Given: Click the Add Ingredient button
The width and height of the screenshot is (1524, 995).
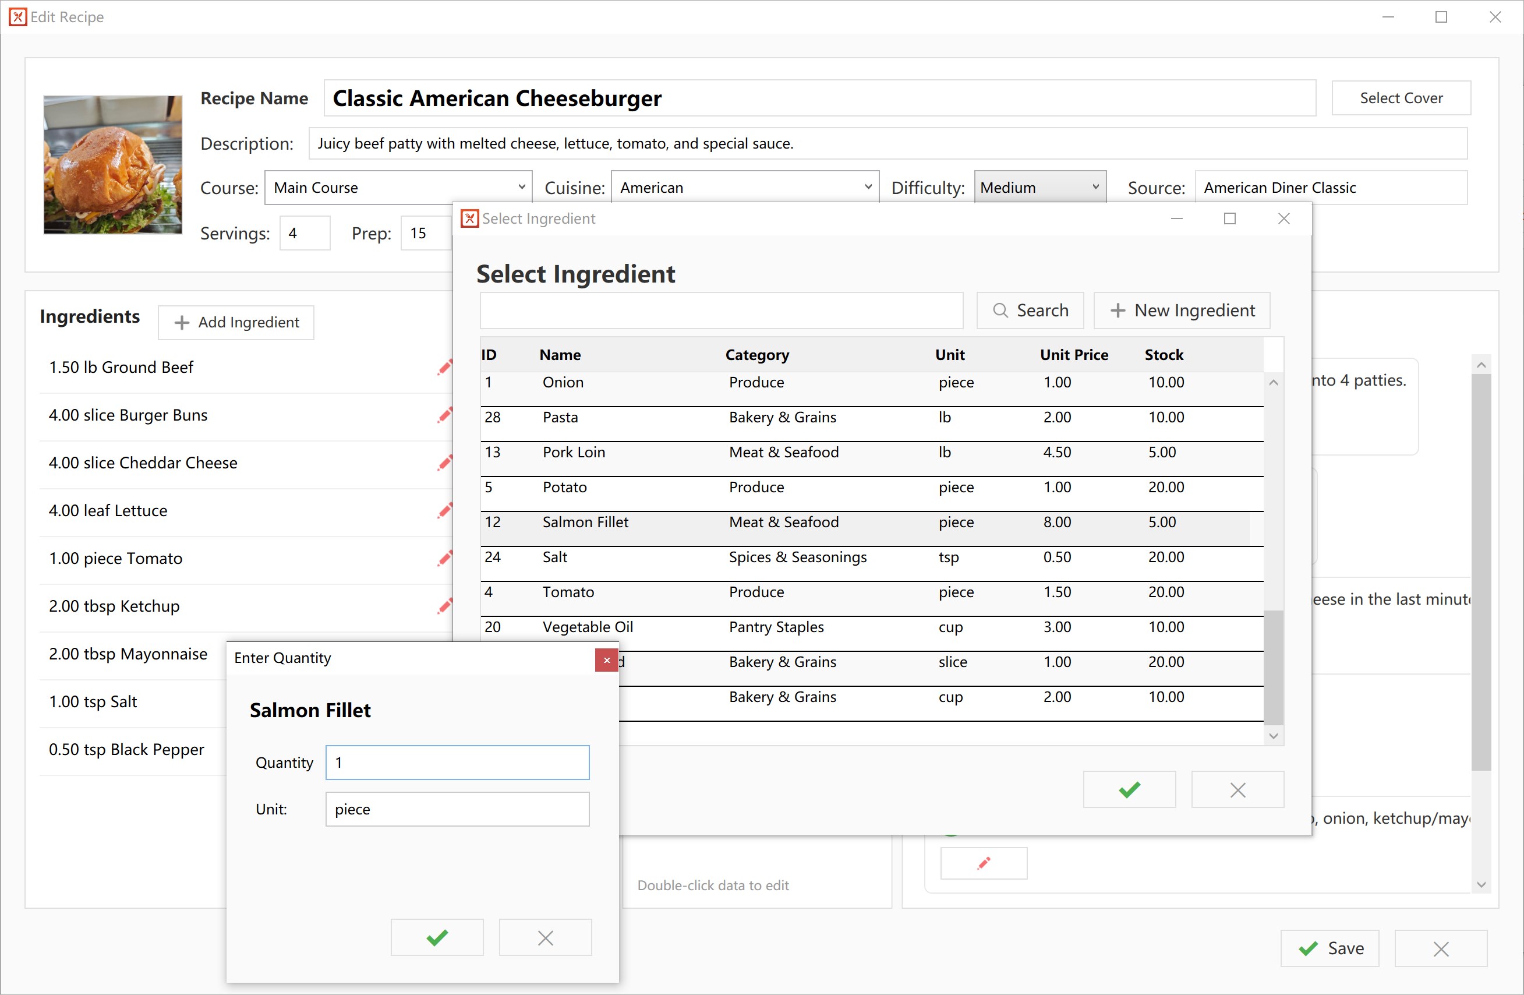Looking at the screenshot, I should click(236, 322).
